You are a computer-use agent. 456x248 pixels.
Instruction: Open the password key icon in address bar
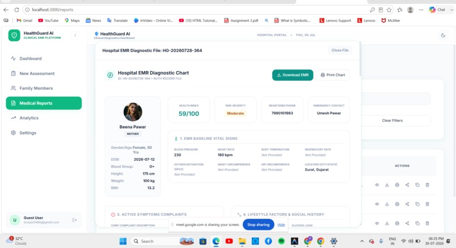tap(372, 10)
